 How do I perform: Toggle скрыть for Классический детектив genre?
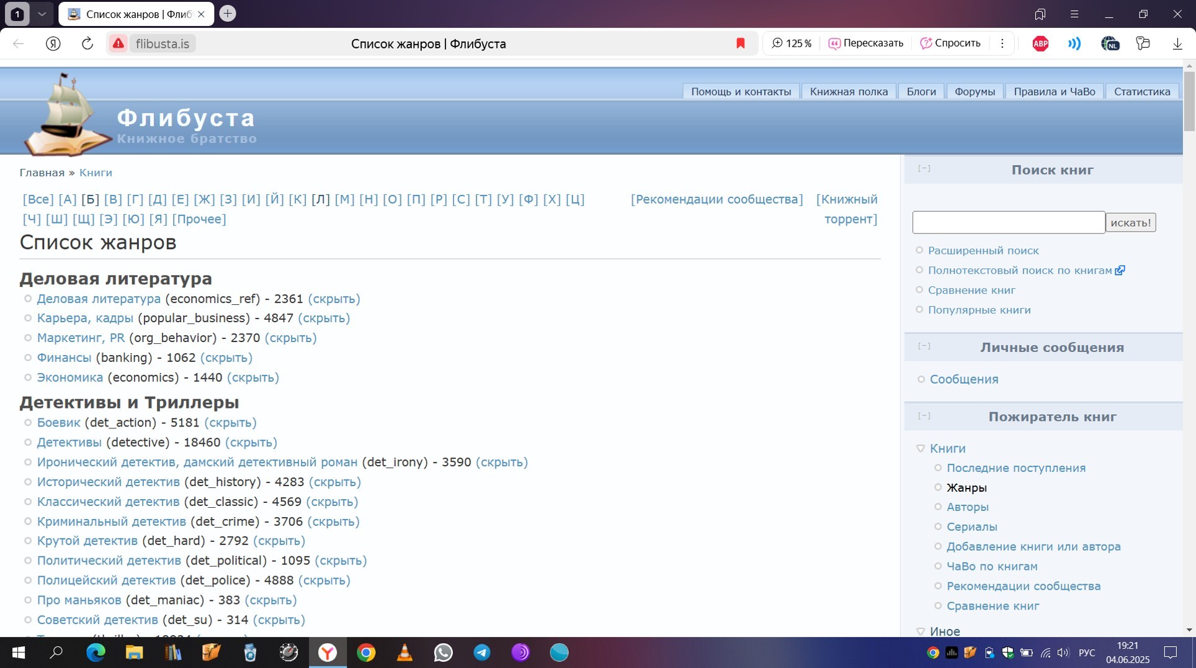click(x=332, y=502)
